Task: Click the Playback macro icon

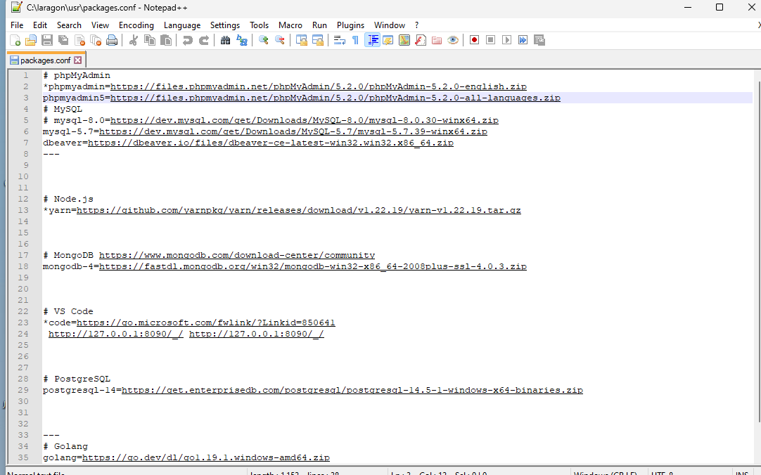Action: 506,40
